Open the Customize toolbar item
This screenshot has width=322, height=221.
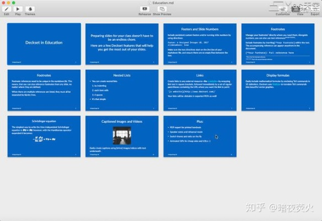coord(283,9)
